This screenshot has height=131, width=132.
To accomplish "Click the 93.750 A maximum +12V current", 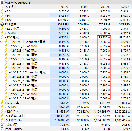I will [x=104, y=37].
